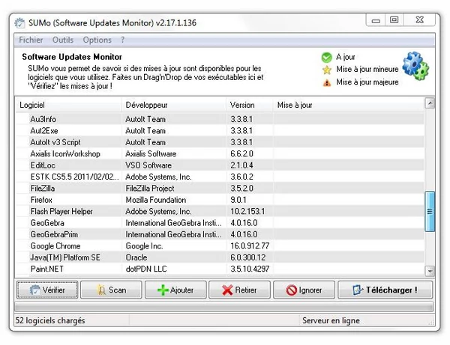Screen dimensions: 450x345
Task: Select the Aut2Exe row
Action: (x=220, y=130)
